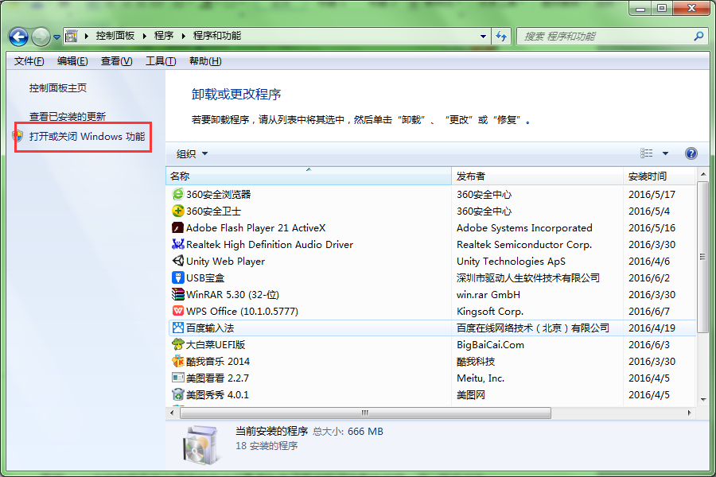Go to 控制面板主页 link

click(x=58, y=88)
